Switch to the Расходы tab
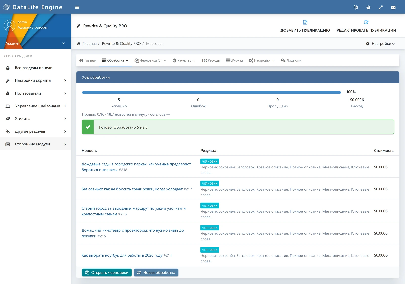 coord(211,60)
